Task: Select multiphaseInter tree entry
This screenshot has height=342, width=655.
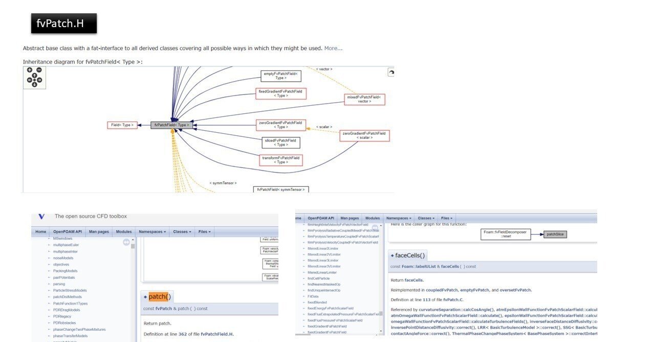Action: coord(65,251)
